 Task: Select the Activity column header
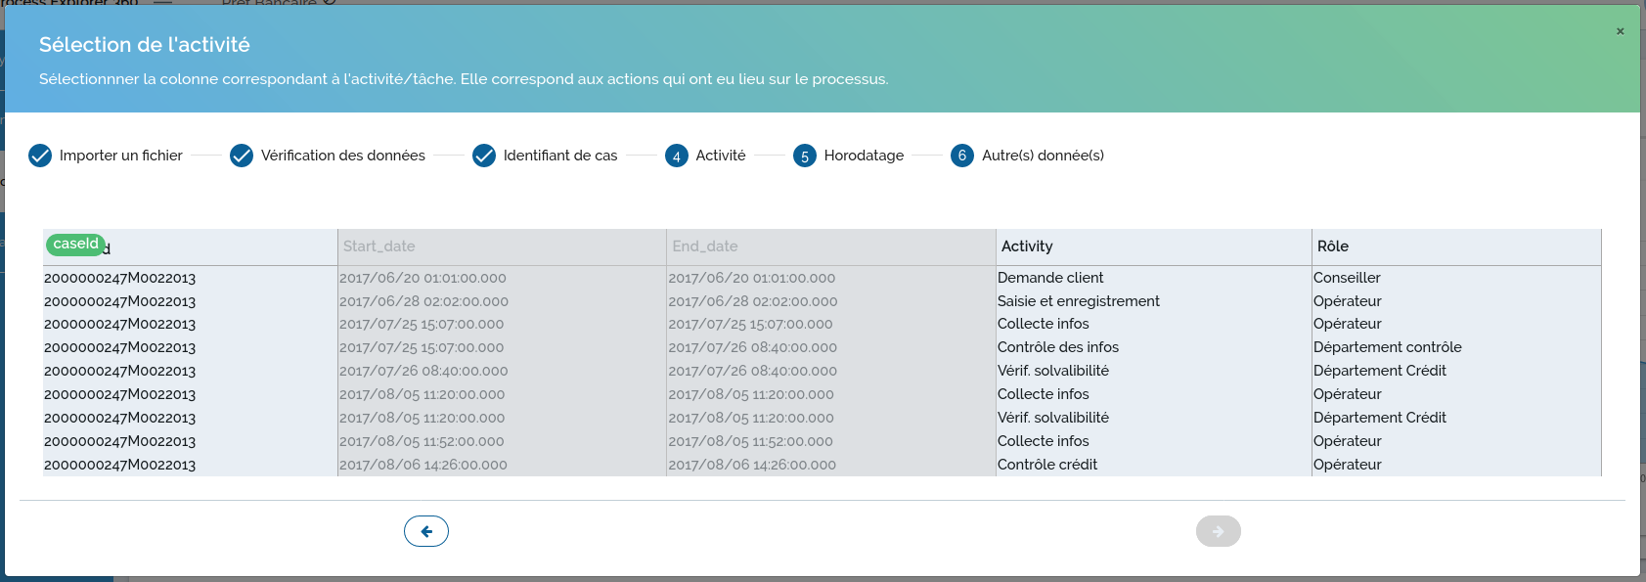(1027, 246)
